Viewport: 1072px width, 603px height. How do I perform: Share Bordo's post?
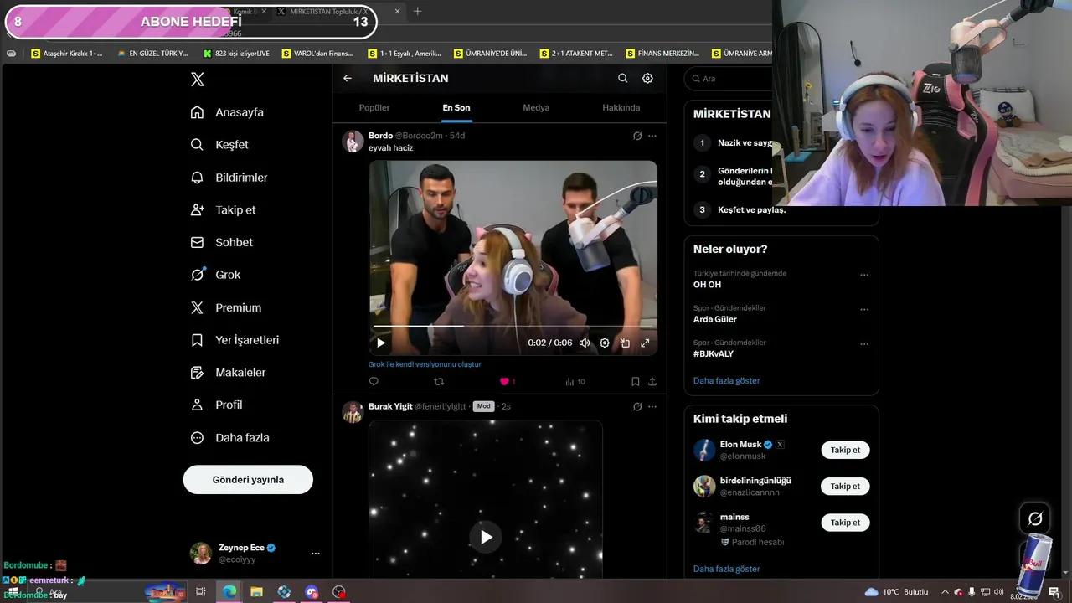pos(652,381)
